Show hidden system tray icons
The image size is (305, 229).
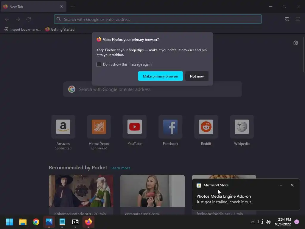(253, 222)
